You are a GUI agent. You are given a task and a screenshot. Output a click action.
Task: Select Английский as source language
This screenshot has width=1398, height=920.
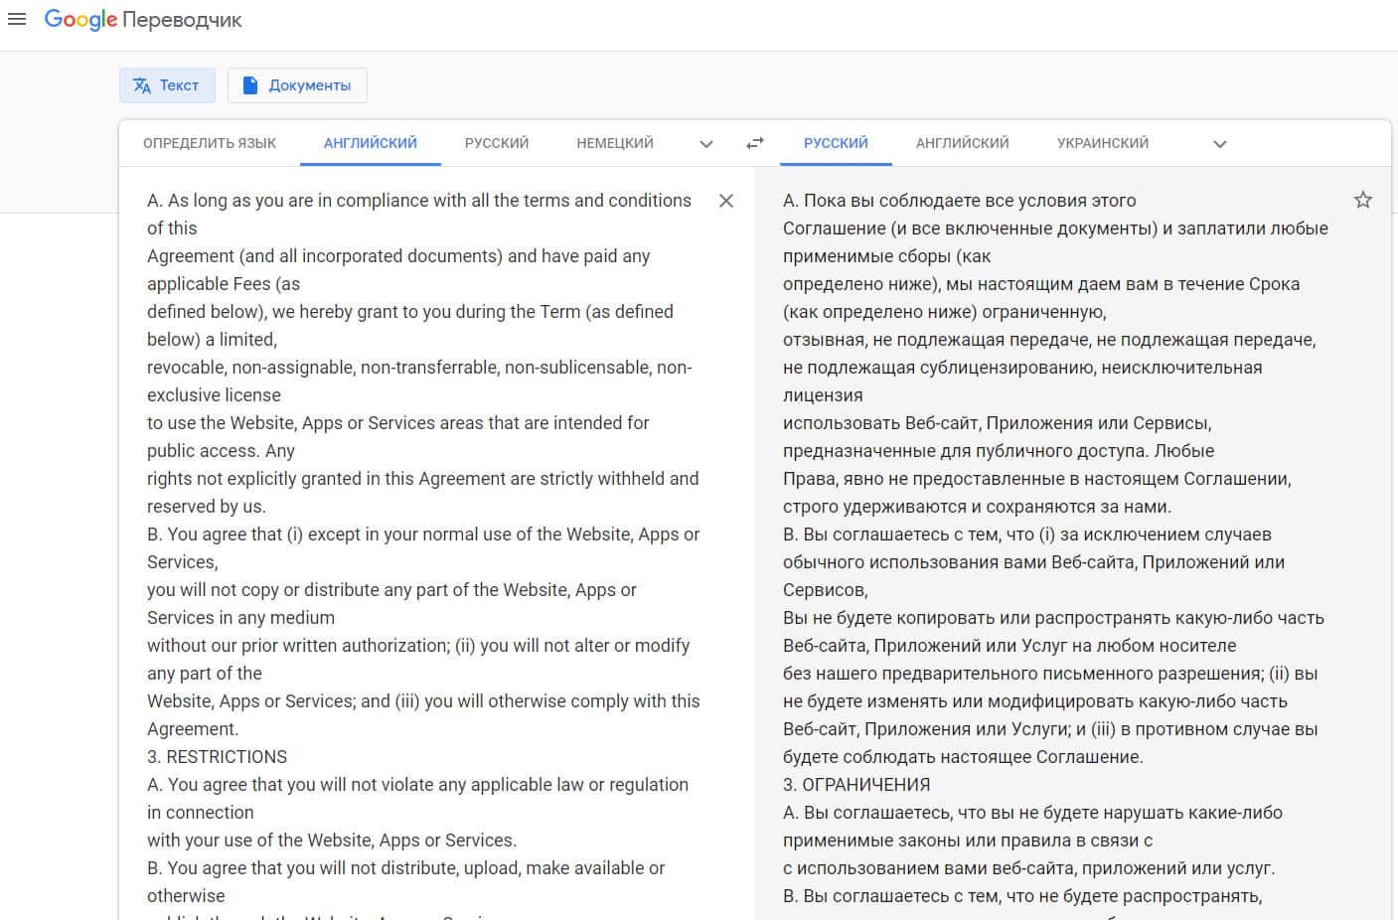[371, 143]
